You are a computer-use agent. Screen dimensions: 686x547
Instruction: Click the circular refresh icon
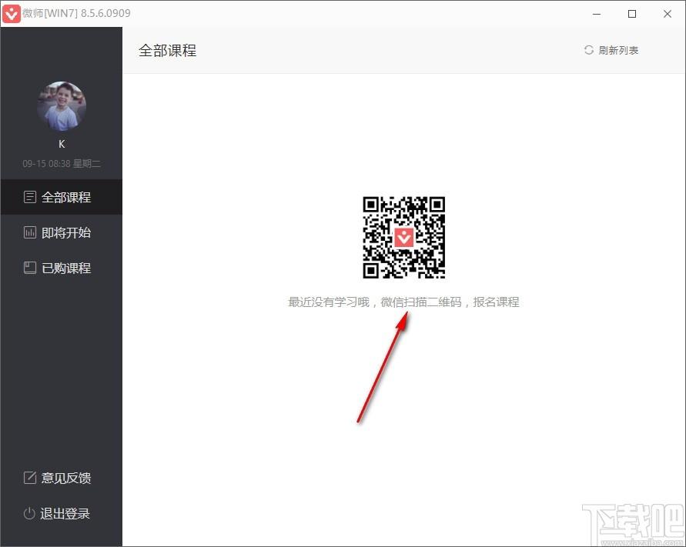pyautogui.click(x=589, y=50)
